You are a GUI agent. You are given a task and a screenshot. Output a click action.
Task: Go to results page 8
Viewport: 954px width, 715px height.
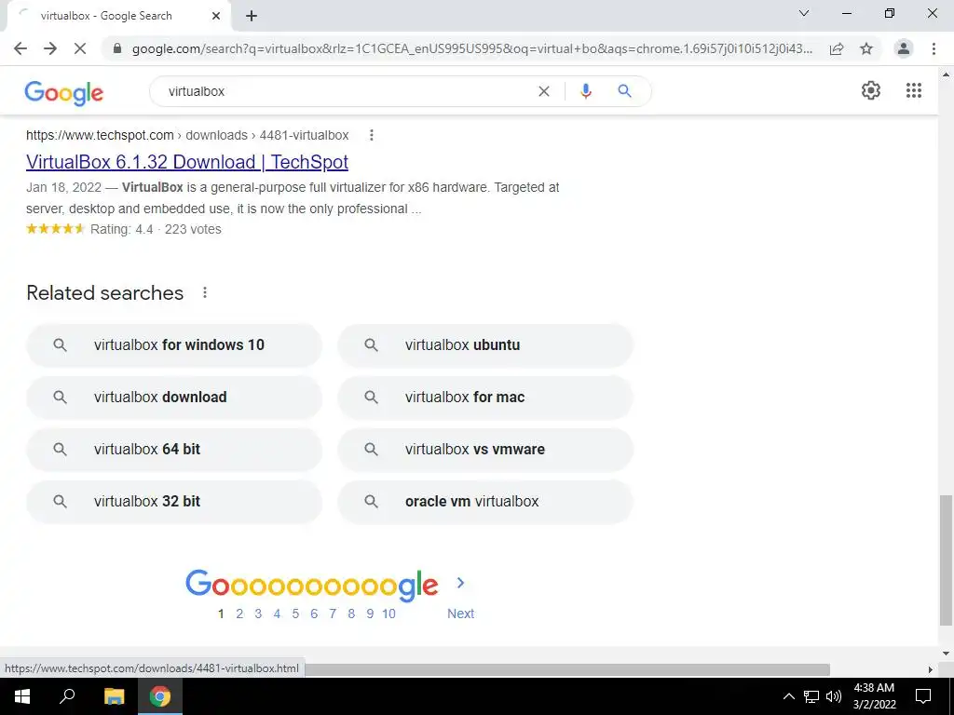(x=351, y=614)
